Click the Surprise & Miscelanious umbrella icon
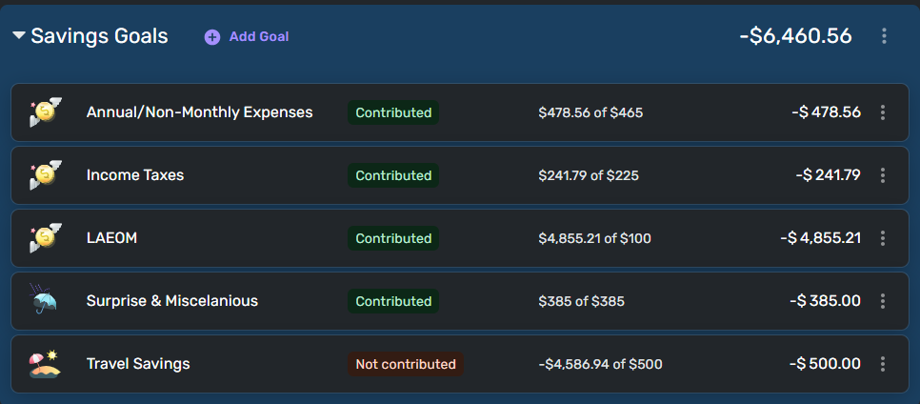920x404 pixels. pyautogui.click(x=45, y=301)
